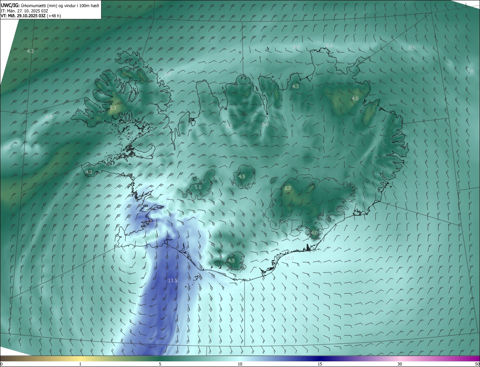Click the "1" tick on the color scale

(80, 364)
